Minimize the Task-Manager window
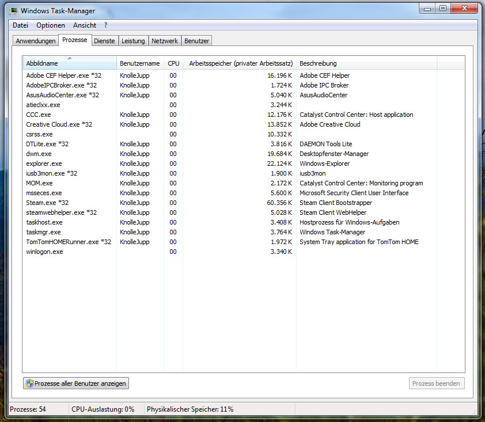This screenshot has height=422, width=485. coord(427,8)
